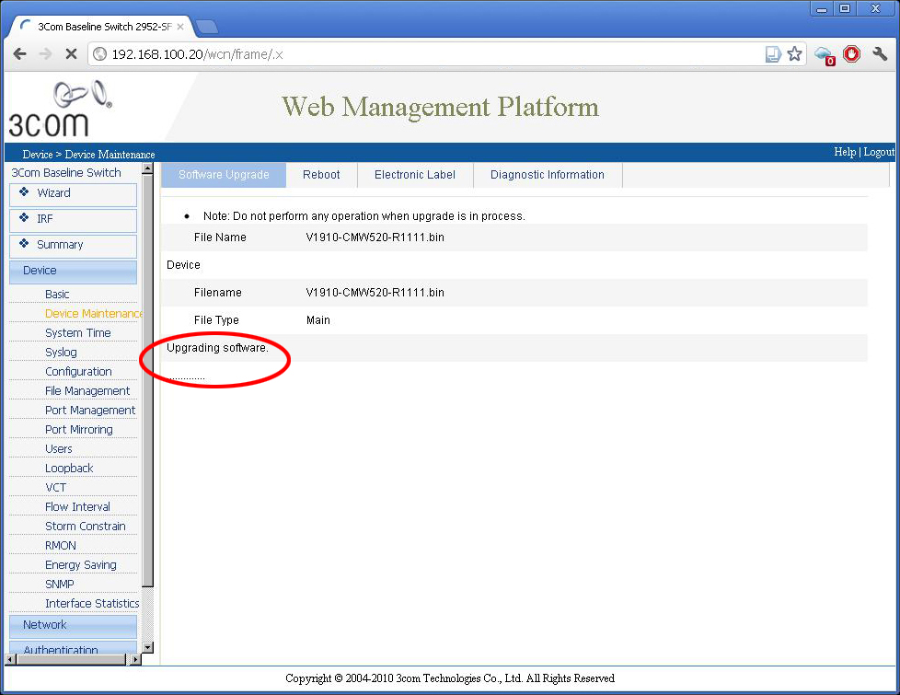Image resolution: width=900 pixels, height=695 pixels.
Task: Open the Syslog page
Action: [x=61, y=352]
